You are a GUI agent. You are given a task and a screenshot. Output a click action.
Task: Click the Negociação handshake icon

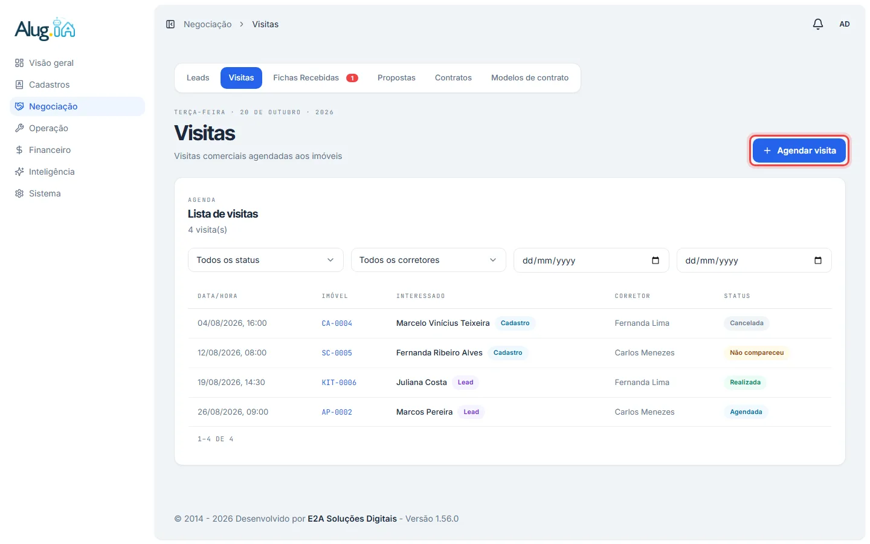[19, 106]
